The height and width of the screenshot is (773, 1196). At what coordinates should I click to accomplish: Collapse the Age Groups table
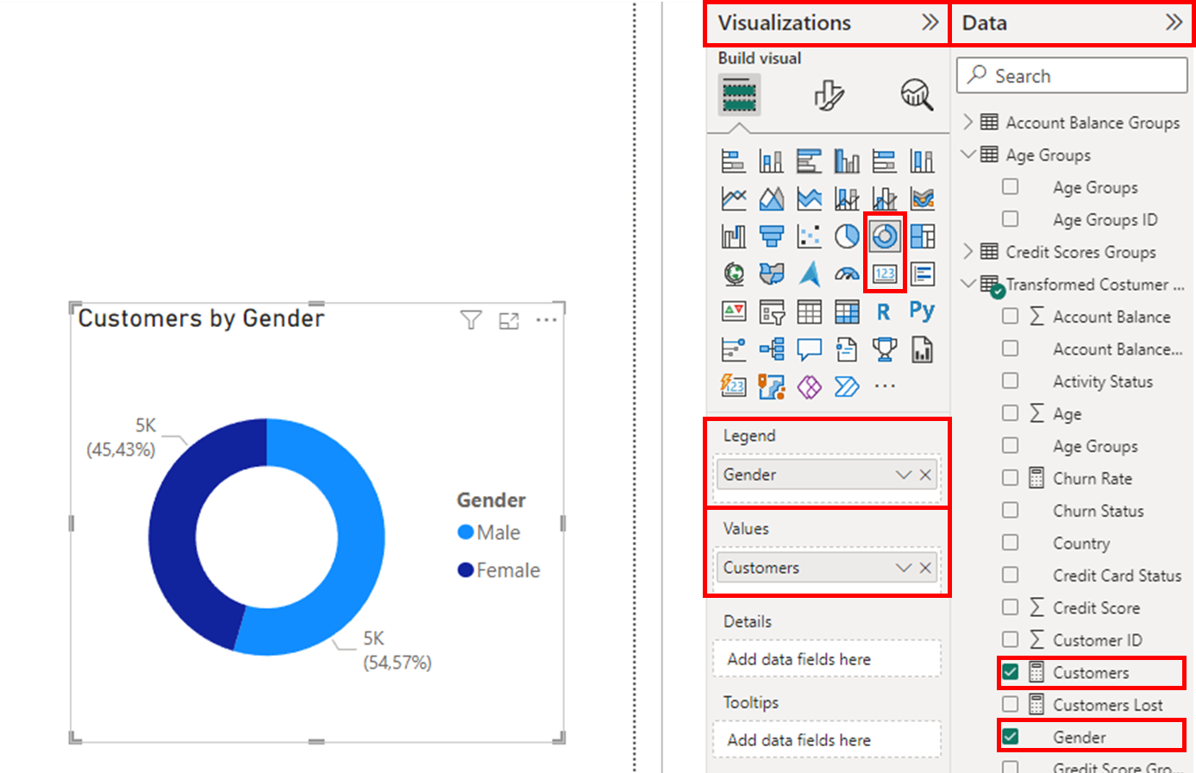pos(969,154)
